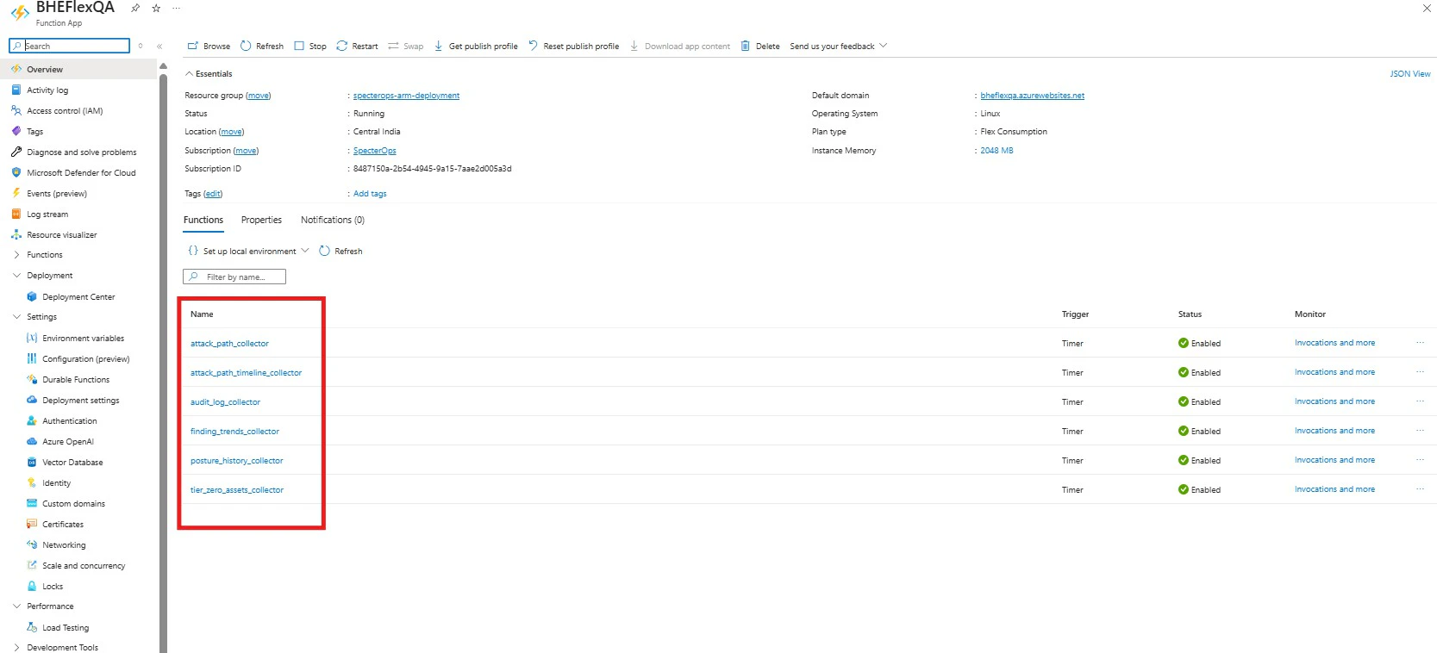
Task: Open Deployment Center
Action: 78,296
